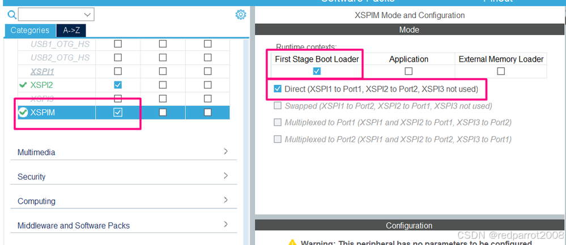Screen dimensions: 566x245
Task: Enable External Memory Loader context checkbox
Action: coord(501,71)
